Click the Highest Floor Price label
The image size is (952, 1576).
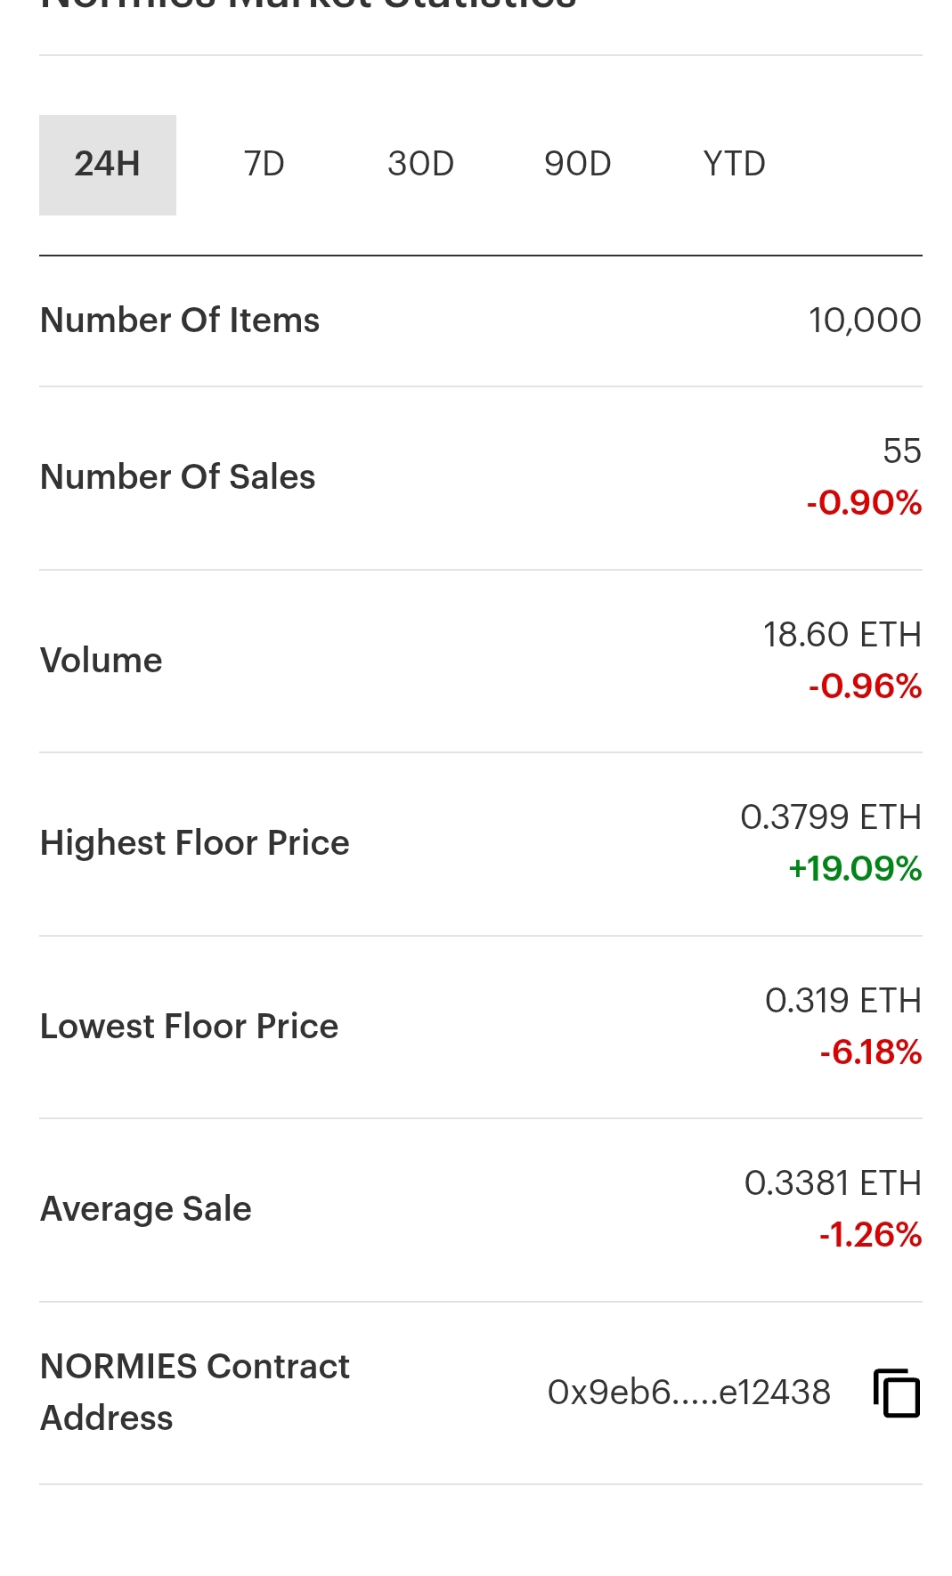pos(195,843)
